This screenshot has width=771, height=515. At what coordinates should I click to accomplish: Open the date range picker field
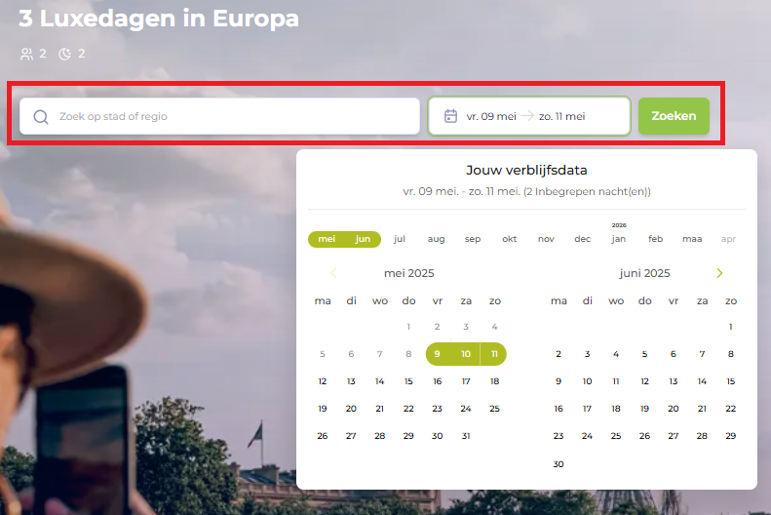[x=528, y=116]
